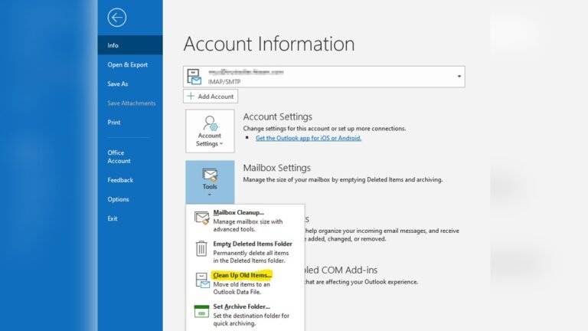Click the Account Information heading

[x=269, y=44]
